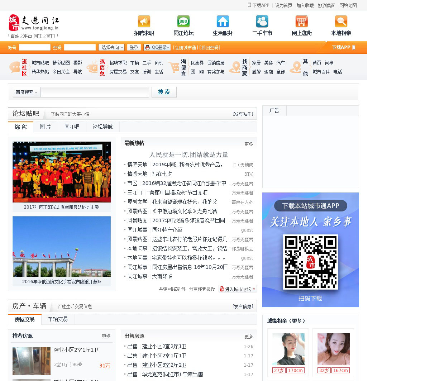Click the 登录 button
The image size is (430, 381).
[134, 47]
